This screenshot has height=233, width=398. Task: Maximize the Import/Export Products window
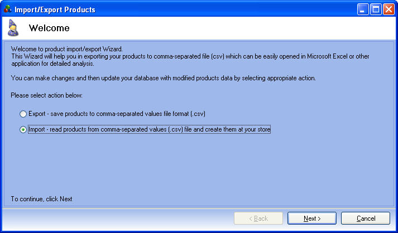(x=376, y=9)
